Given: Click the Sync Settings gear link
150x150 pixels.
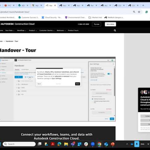Looking at the screenshot, I should [x=29, y=77].
